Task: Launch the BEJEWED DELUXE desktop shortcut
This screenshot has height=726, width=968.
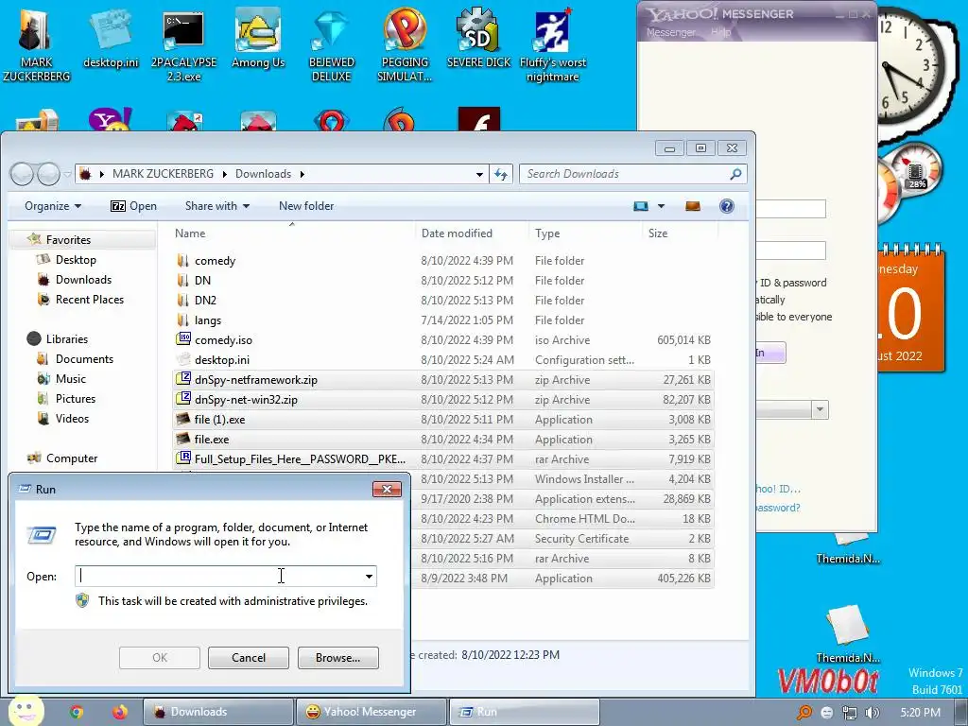Action: [332, 44]
